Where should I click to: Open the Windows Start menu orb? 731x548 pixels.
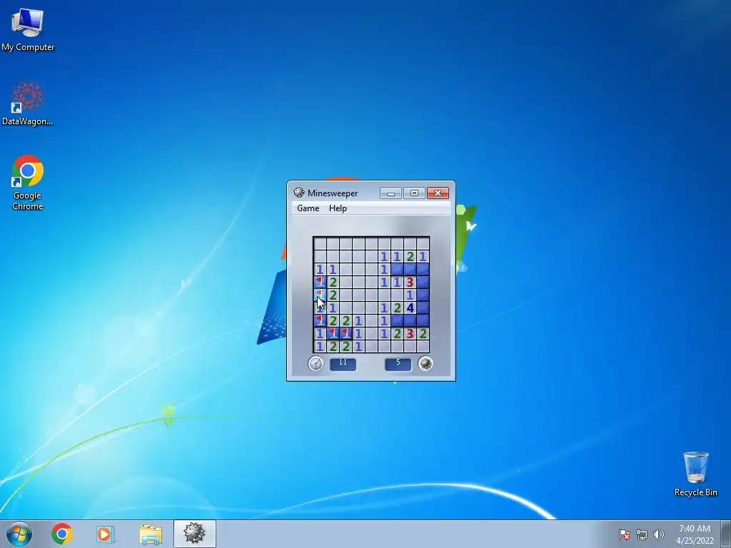19,534
